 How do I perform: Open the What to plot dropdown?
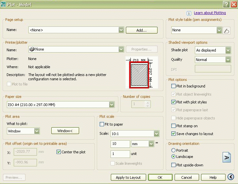click(37, 131)
